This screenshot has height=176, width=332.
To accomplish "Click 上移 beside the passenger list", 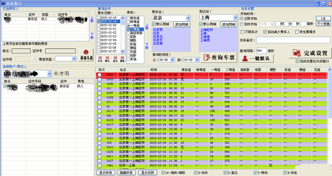I will click(x=92, y=20).
